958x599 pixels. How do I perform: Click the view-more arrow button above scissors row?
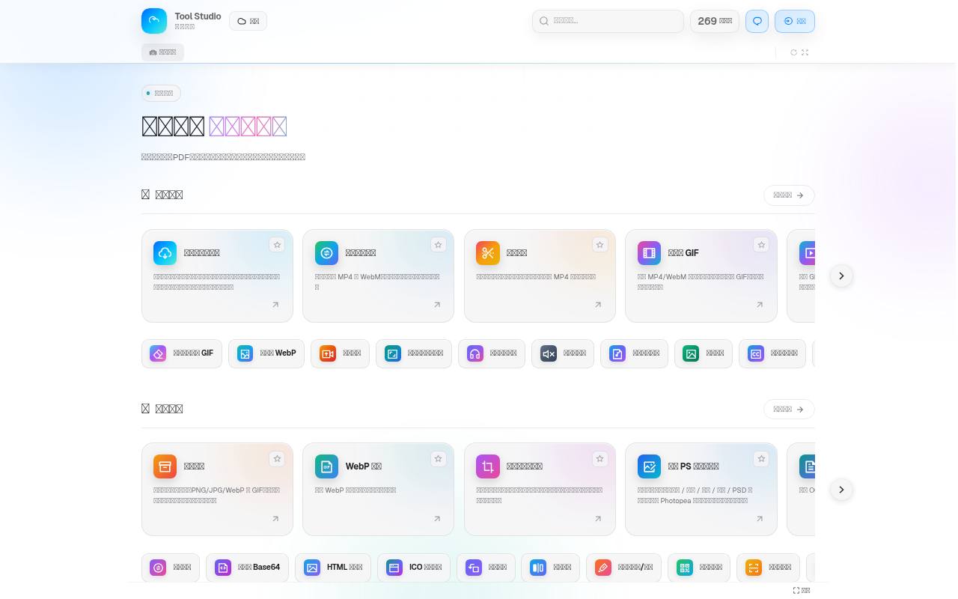tap(789, 195)
